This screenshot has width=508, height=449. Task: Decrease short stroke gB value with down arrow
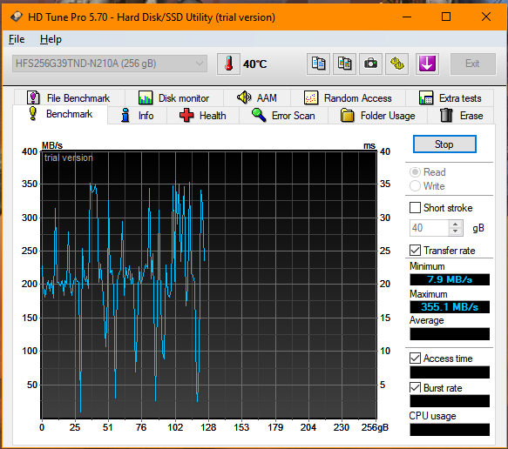coord(456,231)
